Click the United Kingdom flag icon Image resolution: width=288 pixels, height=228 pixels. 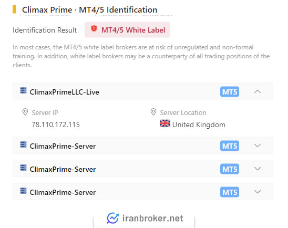[165, 123]
